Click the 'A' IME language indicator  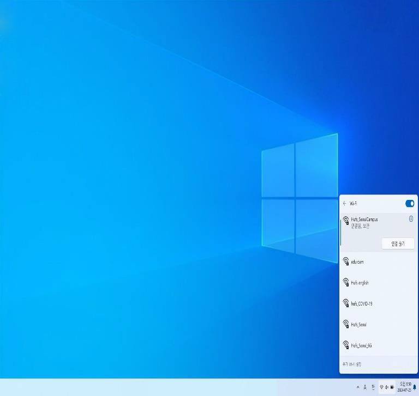click(x=365, y=387)
